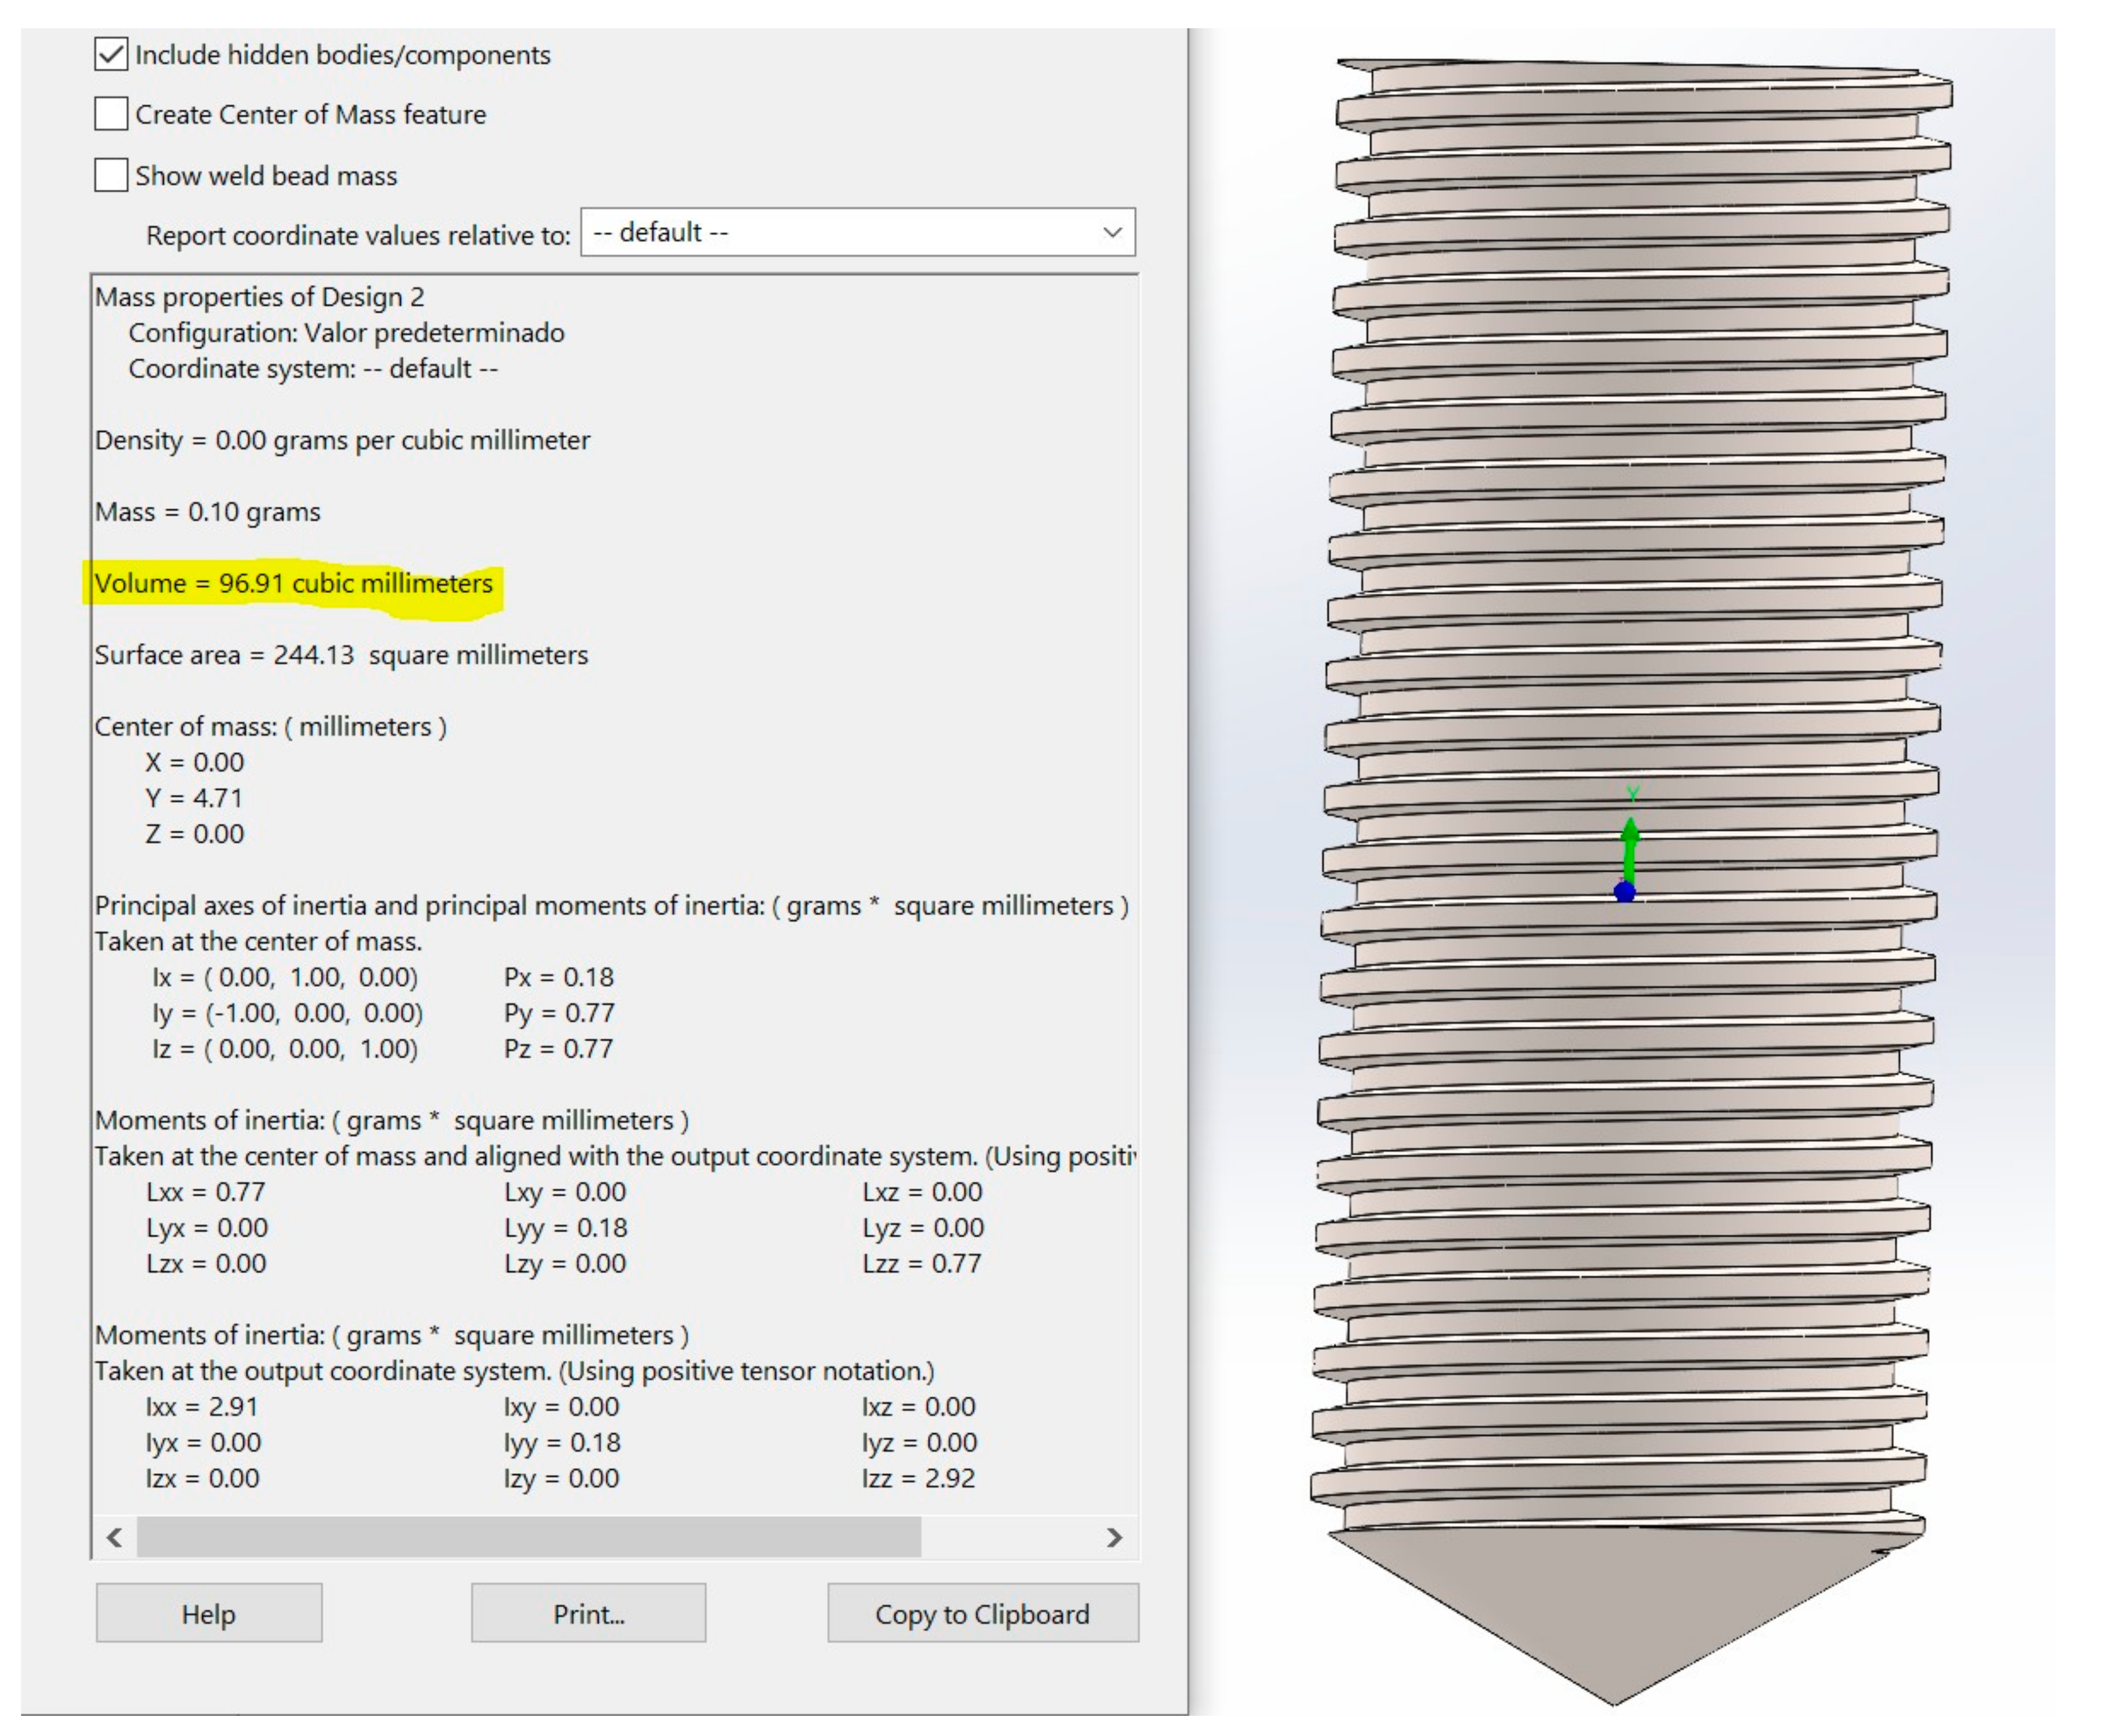Viewport: 2101px width, 1736px height.
Task: Click the Density = 0.00 grams line
Action: 342,441
